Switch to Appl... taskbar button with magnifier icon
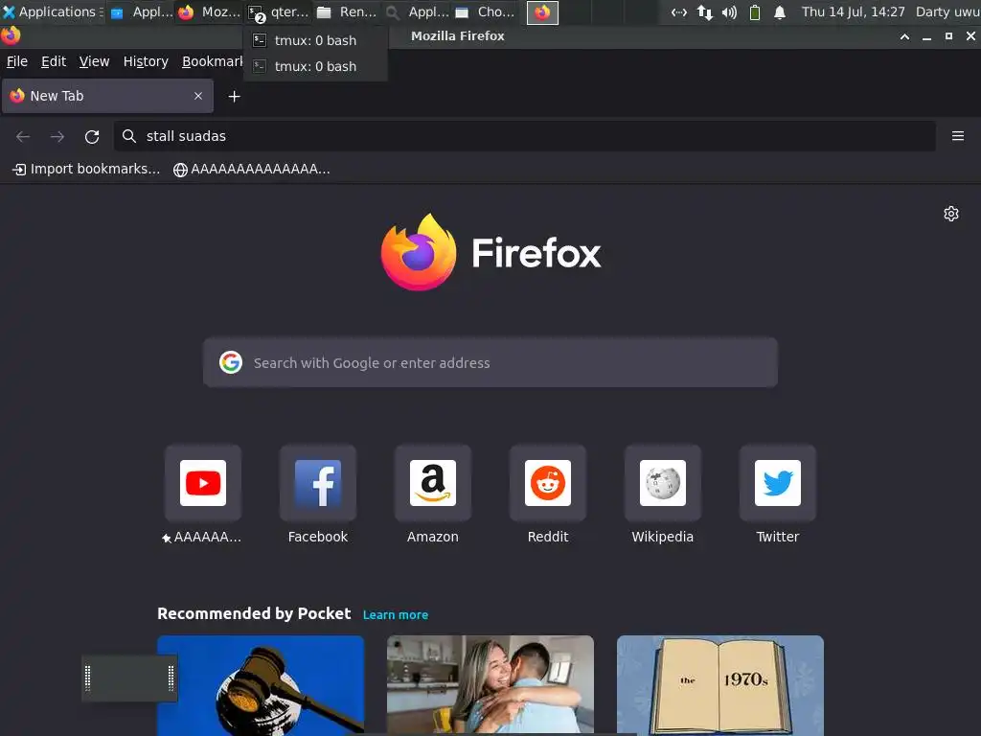The image size is (981, 736). point(417,11)
